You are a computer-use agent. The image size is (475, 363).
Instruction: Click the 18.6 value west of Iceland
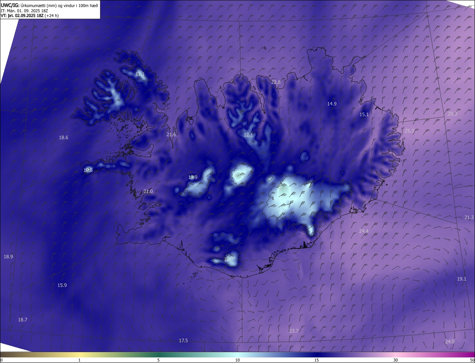tap(63, 137)
